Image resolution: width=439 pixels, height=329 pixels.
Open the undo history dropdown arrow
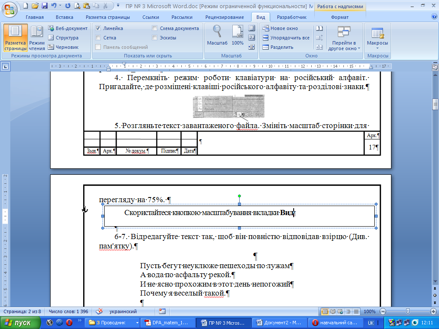point(60,5)
